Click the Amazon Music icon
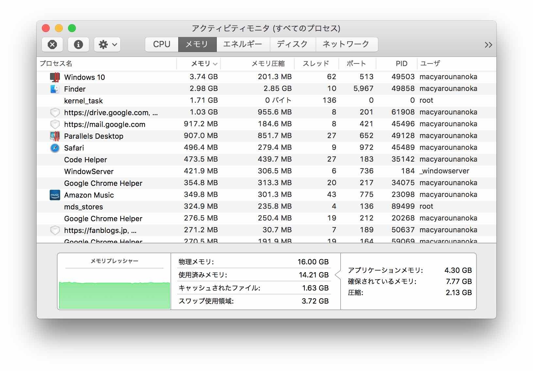533x371 pixels. coord(55,195)
